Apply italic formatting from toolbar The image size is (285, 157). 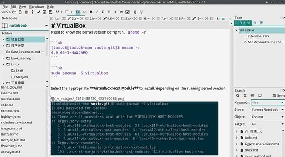click(x=97, y=12)
